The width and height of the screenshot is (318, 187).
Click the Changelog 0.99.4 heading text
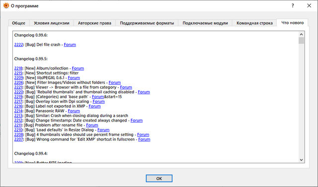31,153
